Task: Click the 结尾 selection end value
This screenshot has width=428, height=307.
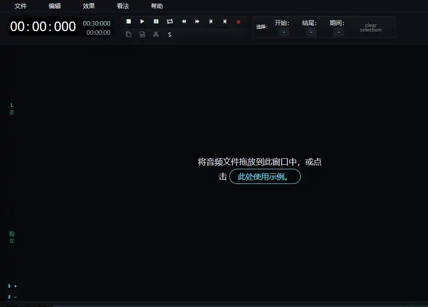Action: pos(311,32)
